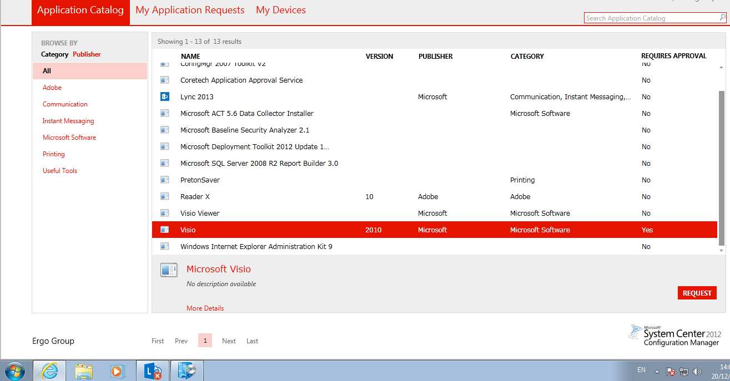The width and height of the screenshot is (730, 381).
Task: Click the icon beside SQL Server Report Builder
Action: click(x=165, y=163)
